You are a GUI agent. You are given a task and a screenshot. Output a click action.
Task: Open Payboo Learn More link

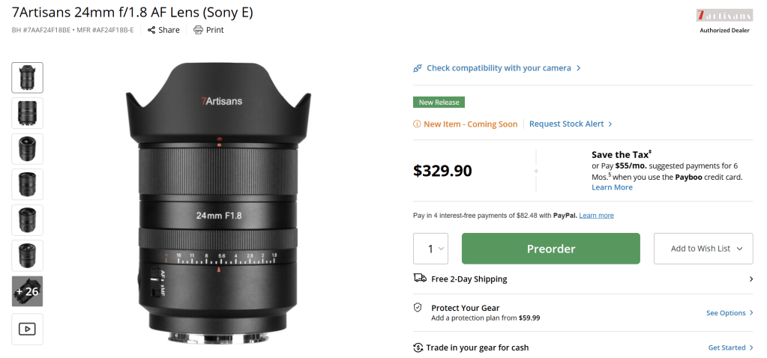612,187
